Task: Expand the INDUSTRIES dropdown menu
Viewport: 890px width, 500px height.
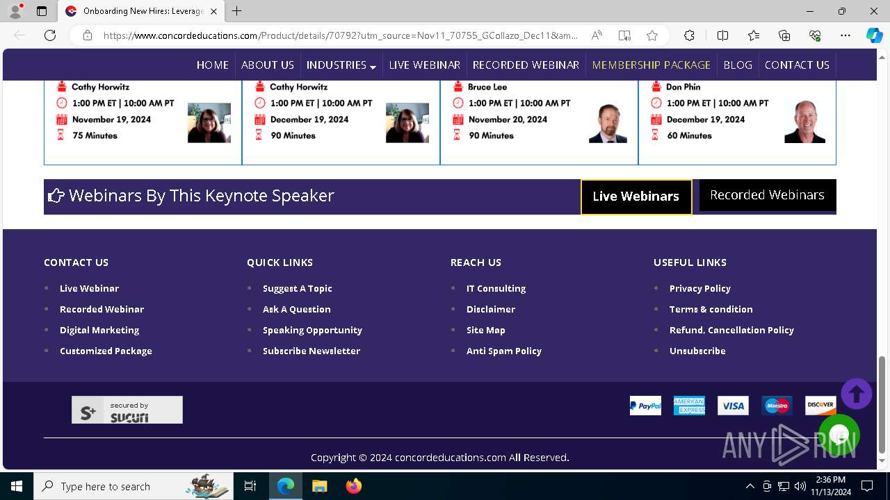Action: click(341, 65)
